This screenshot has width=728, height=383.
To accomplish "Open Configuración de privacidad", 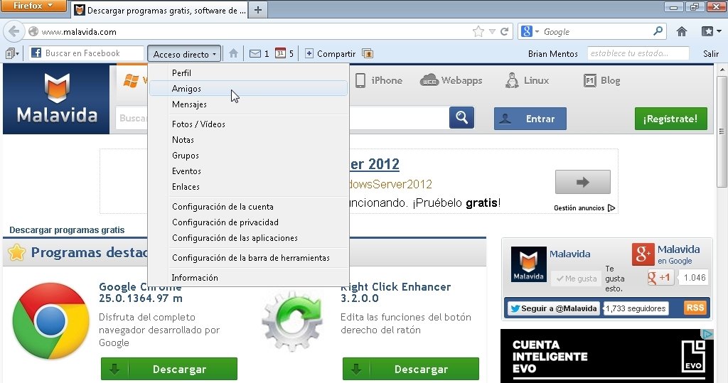I will [249, 222].
